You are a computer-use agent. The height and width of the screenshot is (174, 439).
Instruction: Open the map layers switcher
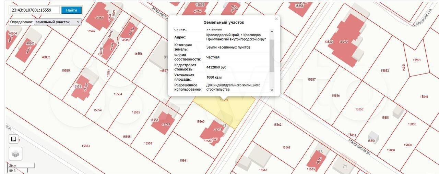click(15, 154)
